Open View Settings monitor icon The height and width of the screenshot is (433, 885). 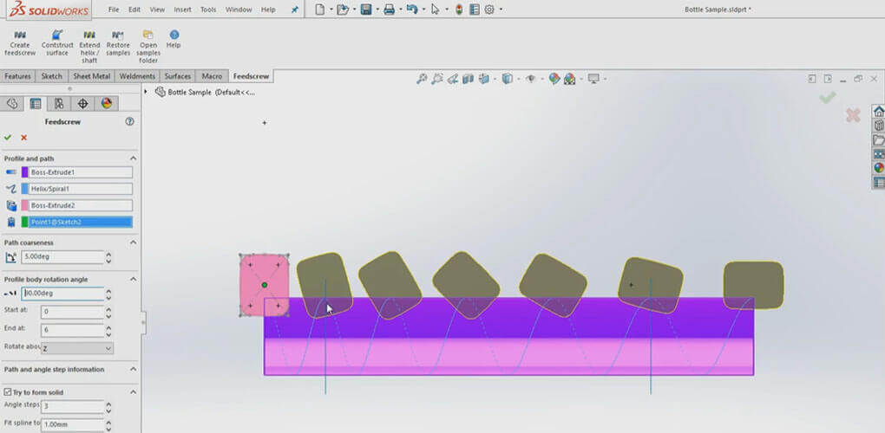(x=593, y=79)
